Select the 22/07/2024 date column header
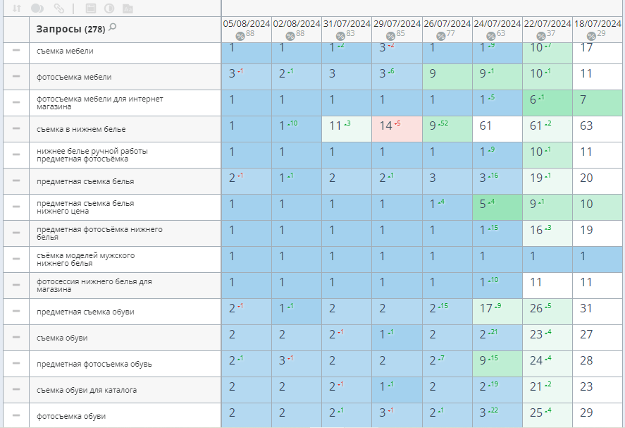Screen dimensions: 625x428 (x=547, y=24)
